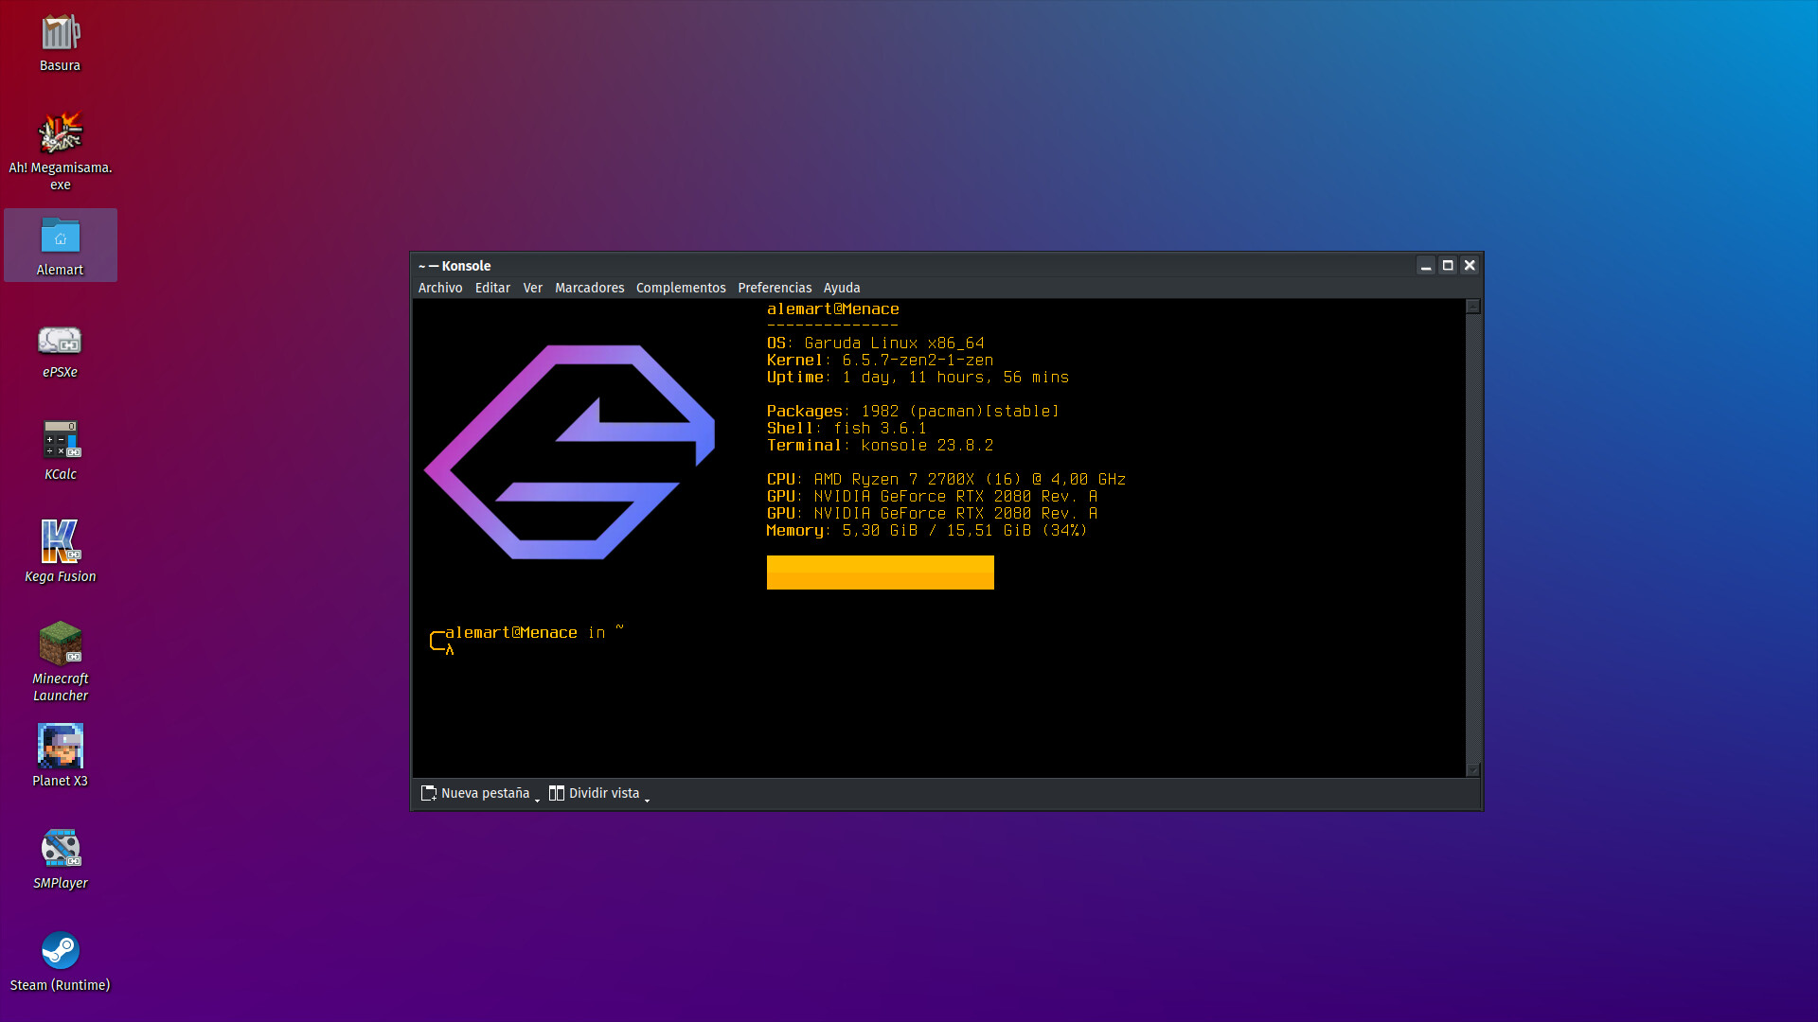Screen dimensions: 1818x1022
Task: Launch Kega Fusion from the desktop
Action: pos(60,553)
